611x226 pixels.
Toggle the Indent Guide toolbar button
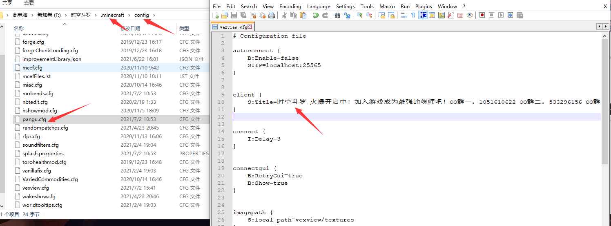(423, 15)
